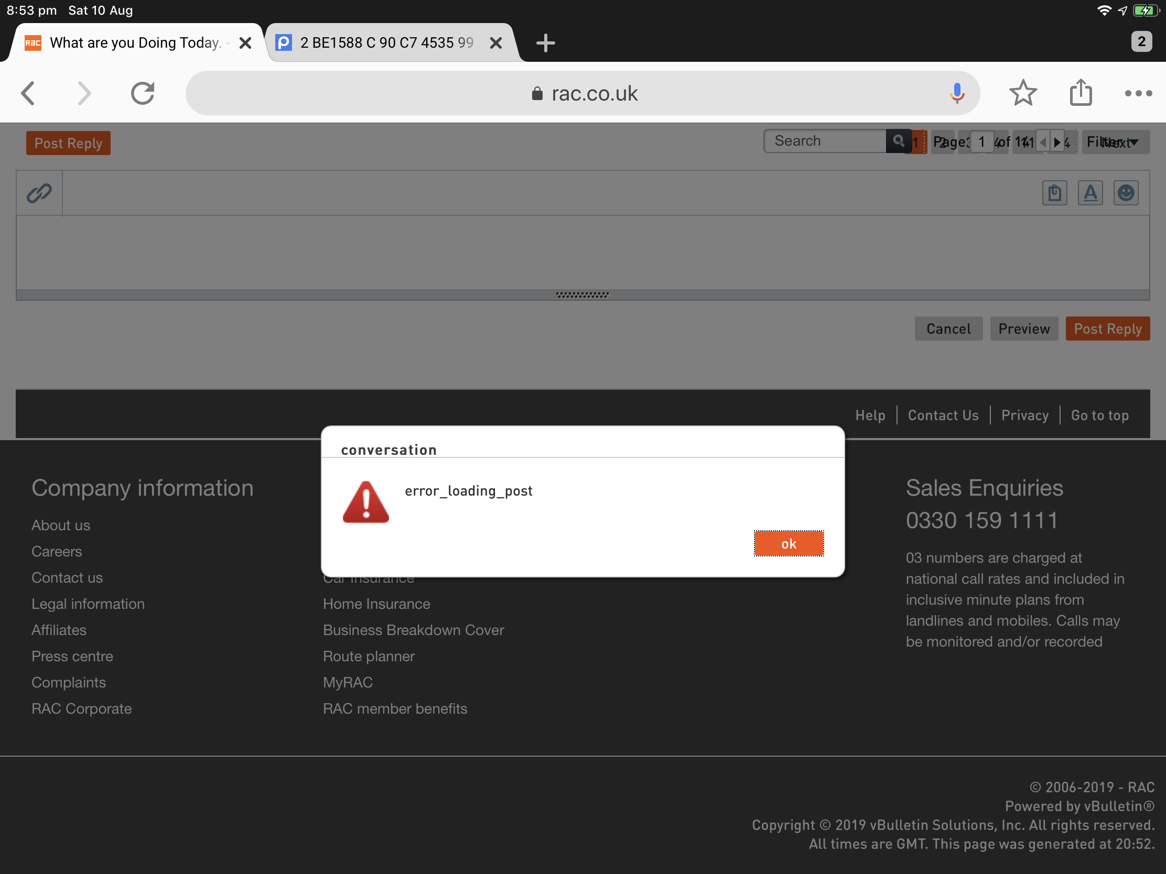Expand the Filter dropdown
The height and width of the screenshot is (874, 1166).
pos(1115,141)
